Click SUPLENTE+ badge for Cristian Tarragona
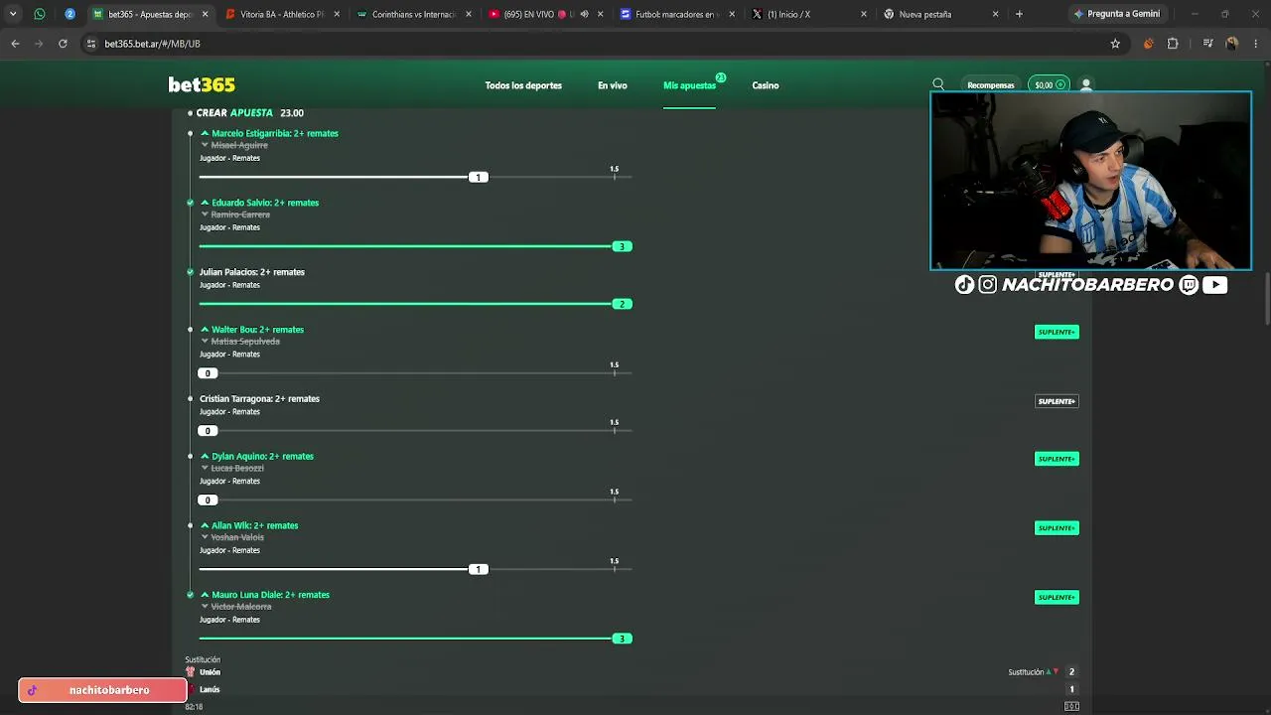 pos(1057,401)
